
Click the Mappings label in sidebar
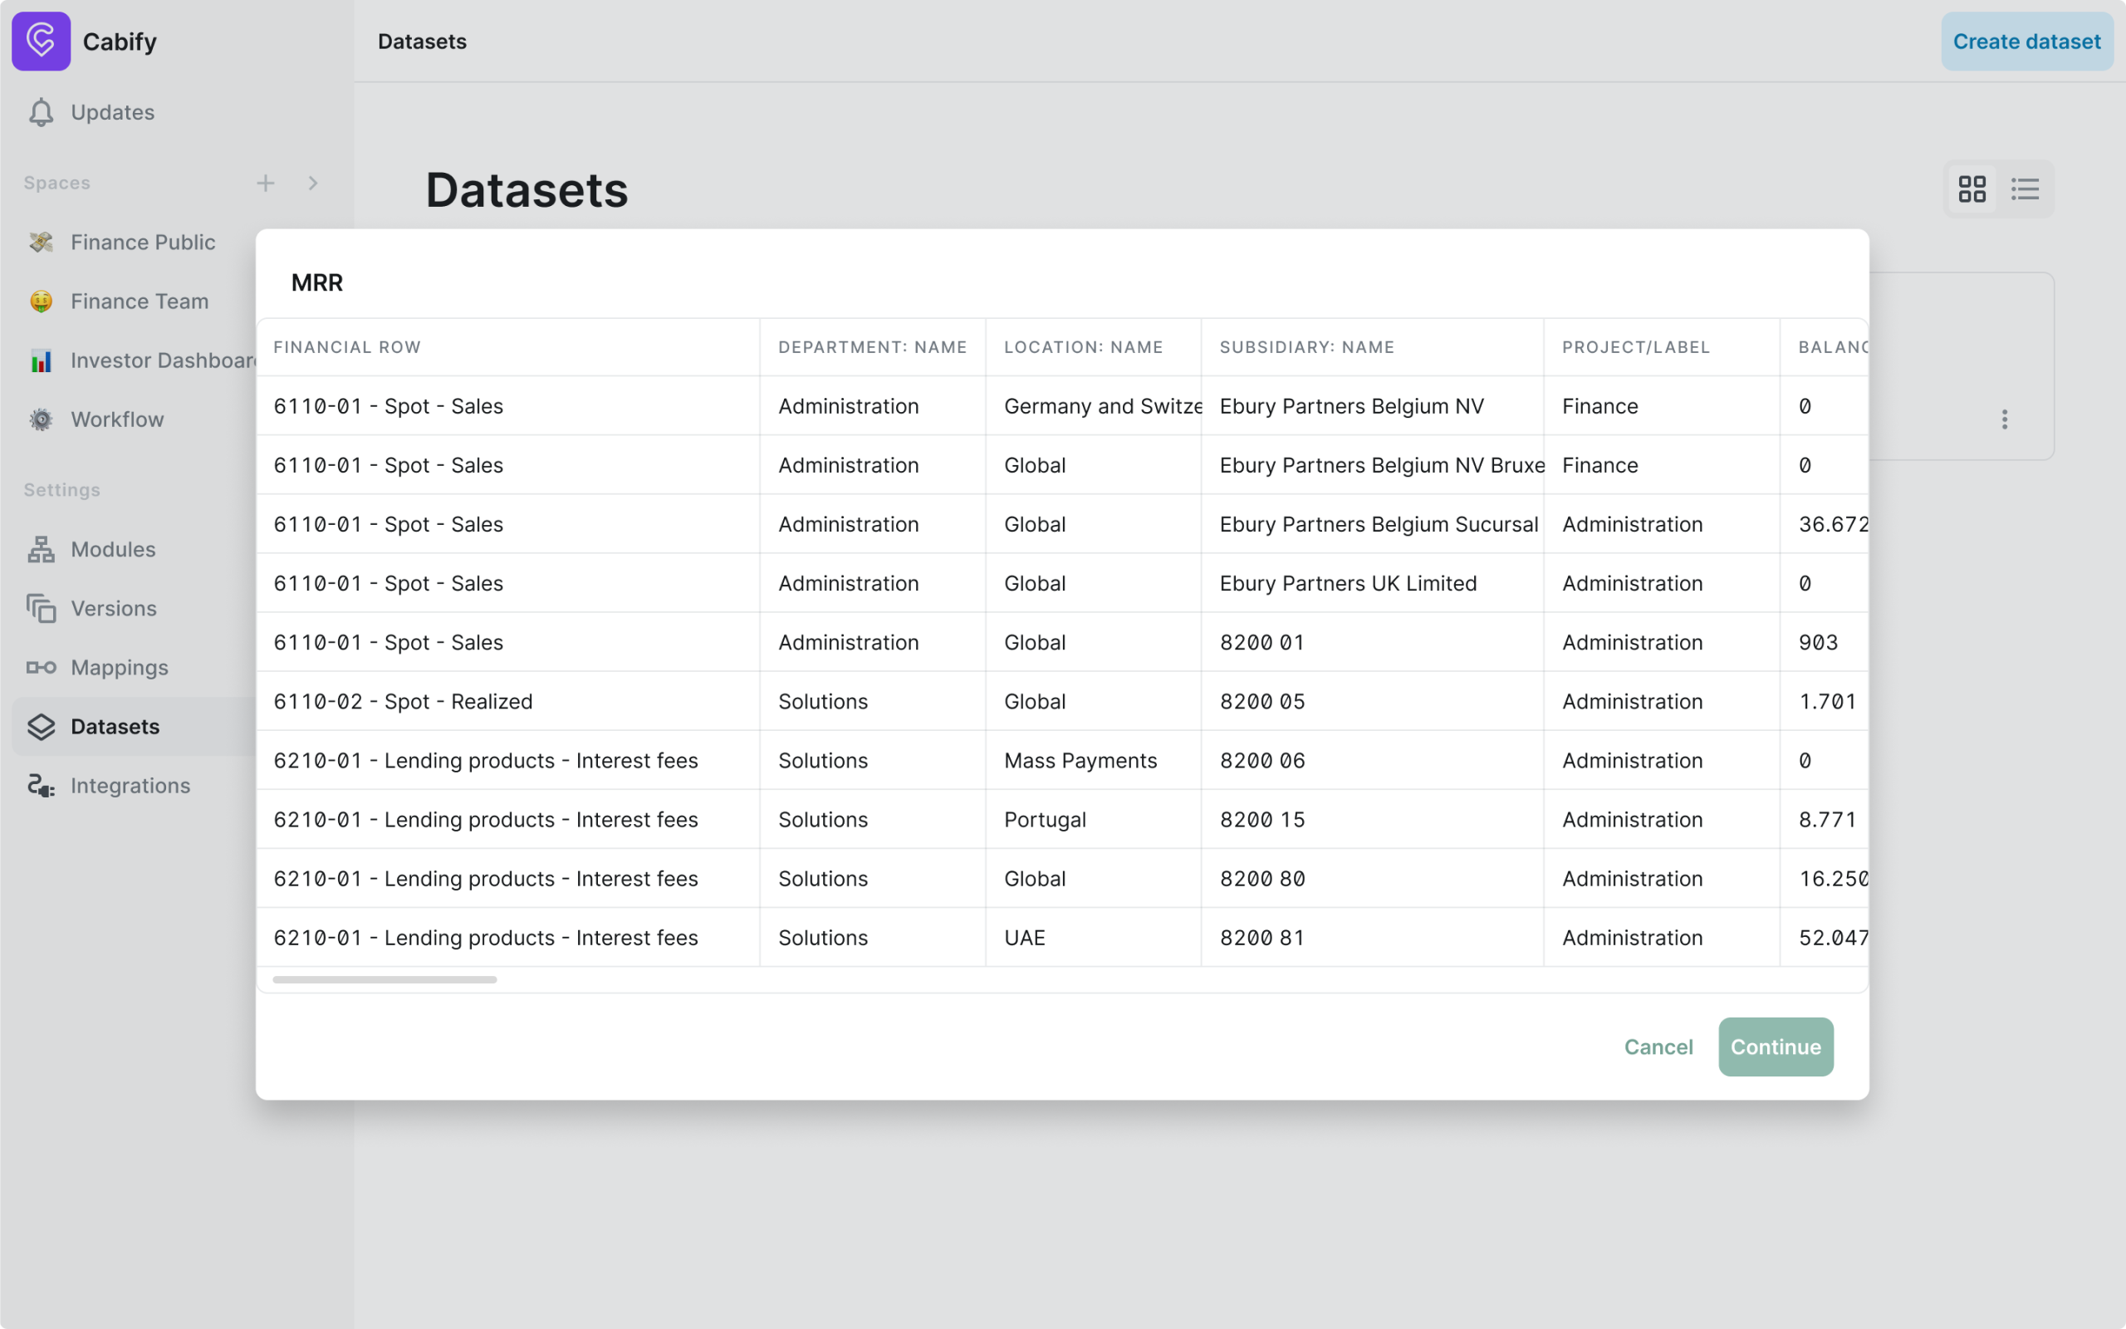click(x=120, y=668)
